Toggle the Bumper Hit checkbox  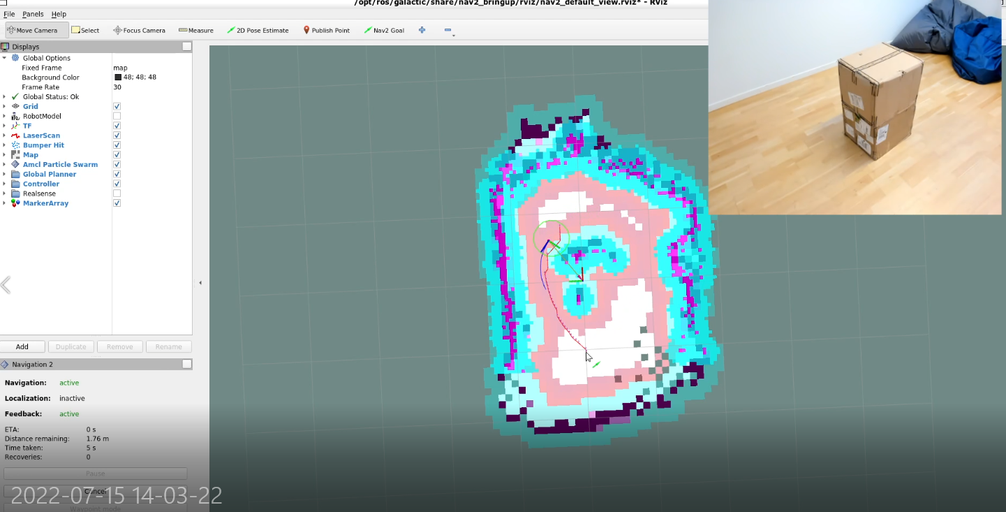pyautogui.click(x=117, y=145)
